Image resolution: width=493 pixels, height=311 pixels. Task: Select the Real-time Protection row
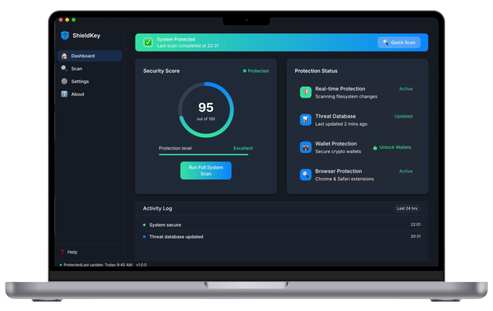(x=357, y=92)
